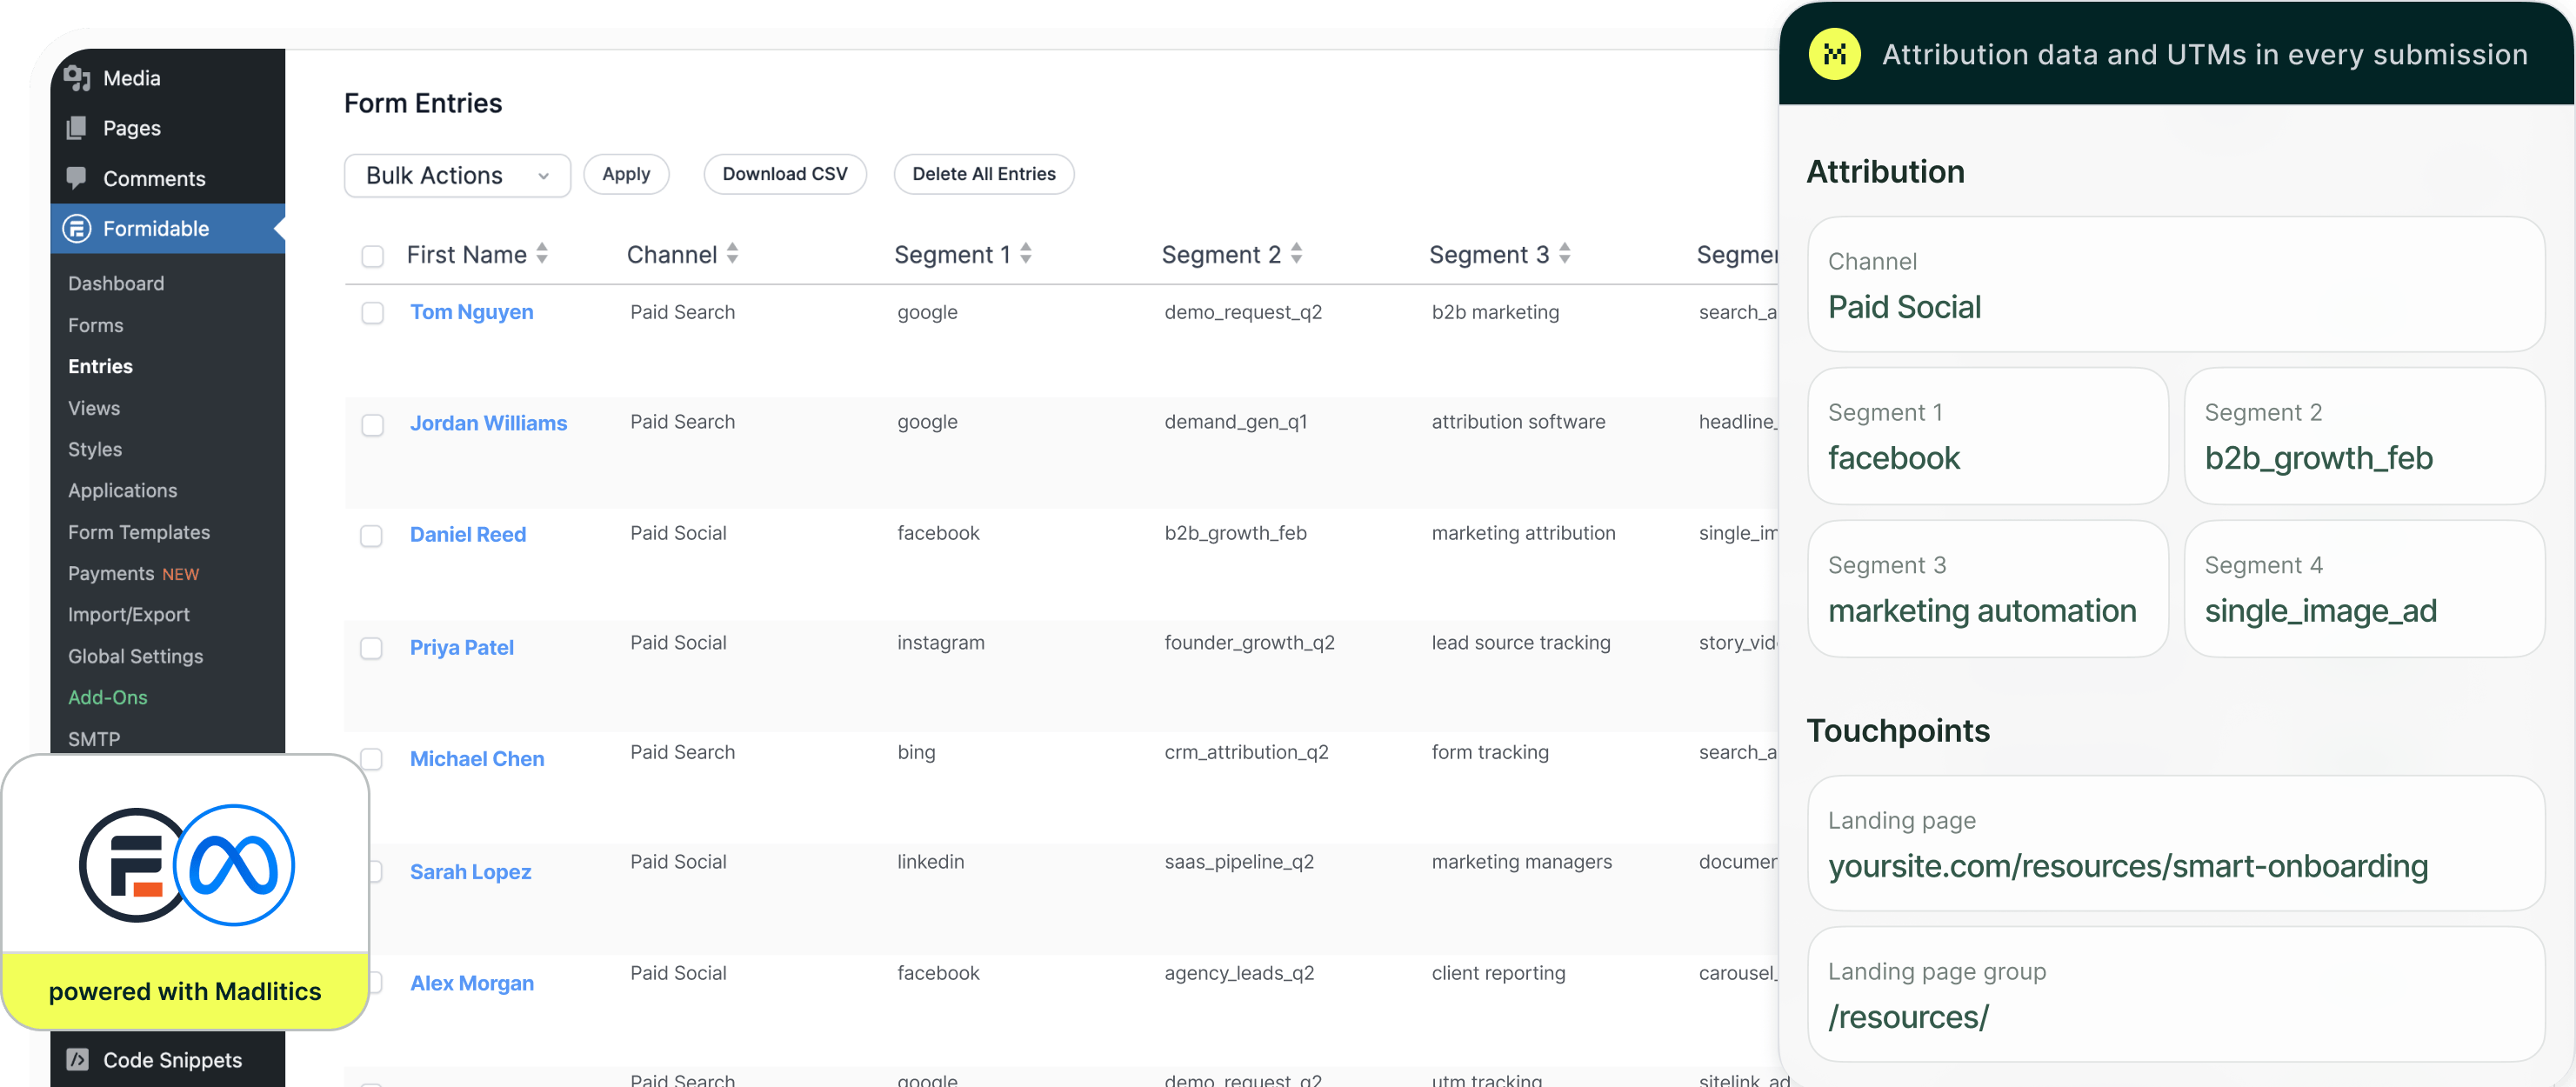The height and width of the screenshot is (1087, 2576).
Task: Click the Segment 2 card showing b2b_growth_feb
Action: click(x=2365, y=436)
